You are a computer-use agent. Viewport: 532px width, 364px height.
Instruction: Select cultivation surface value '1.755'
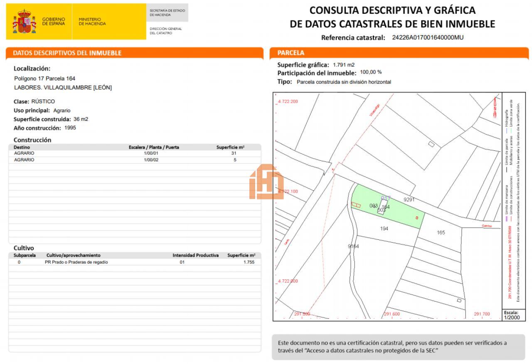tap(249, 262)
